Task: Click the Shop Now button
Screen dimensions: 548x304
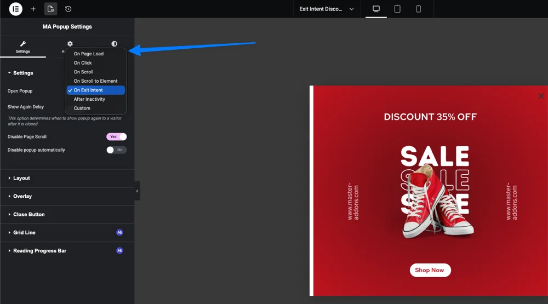Action: tap(430, 270)
